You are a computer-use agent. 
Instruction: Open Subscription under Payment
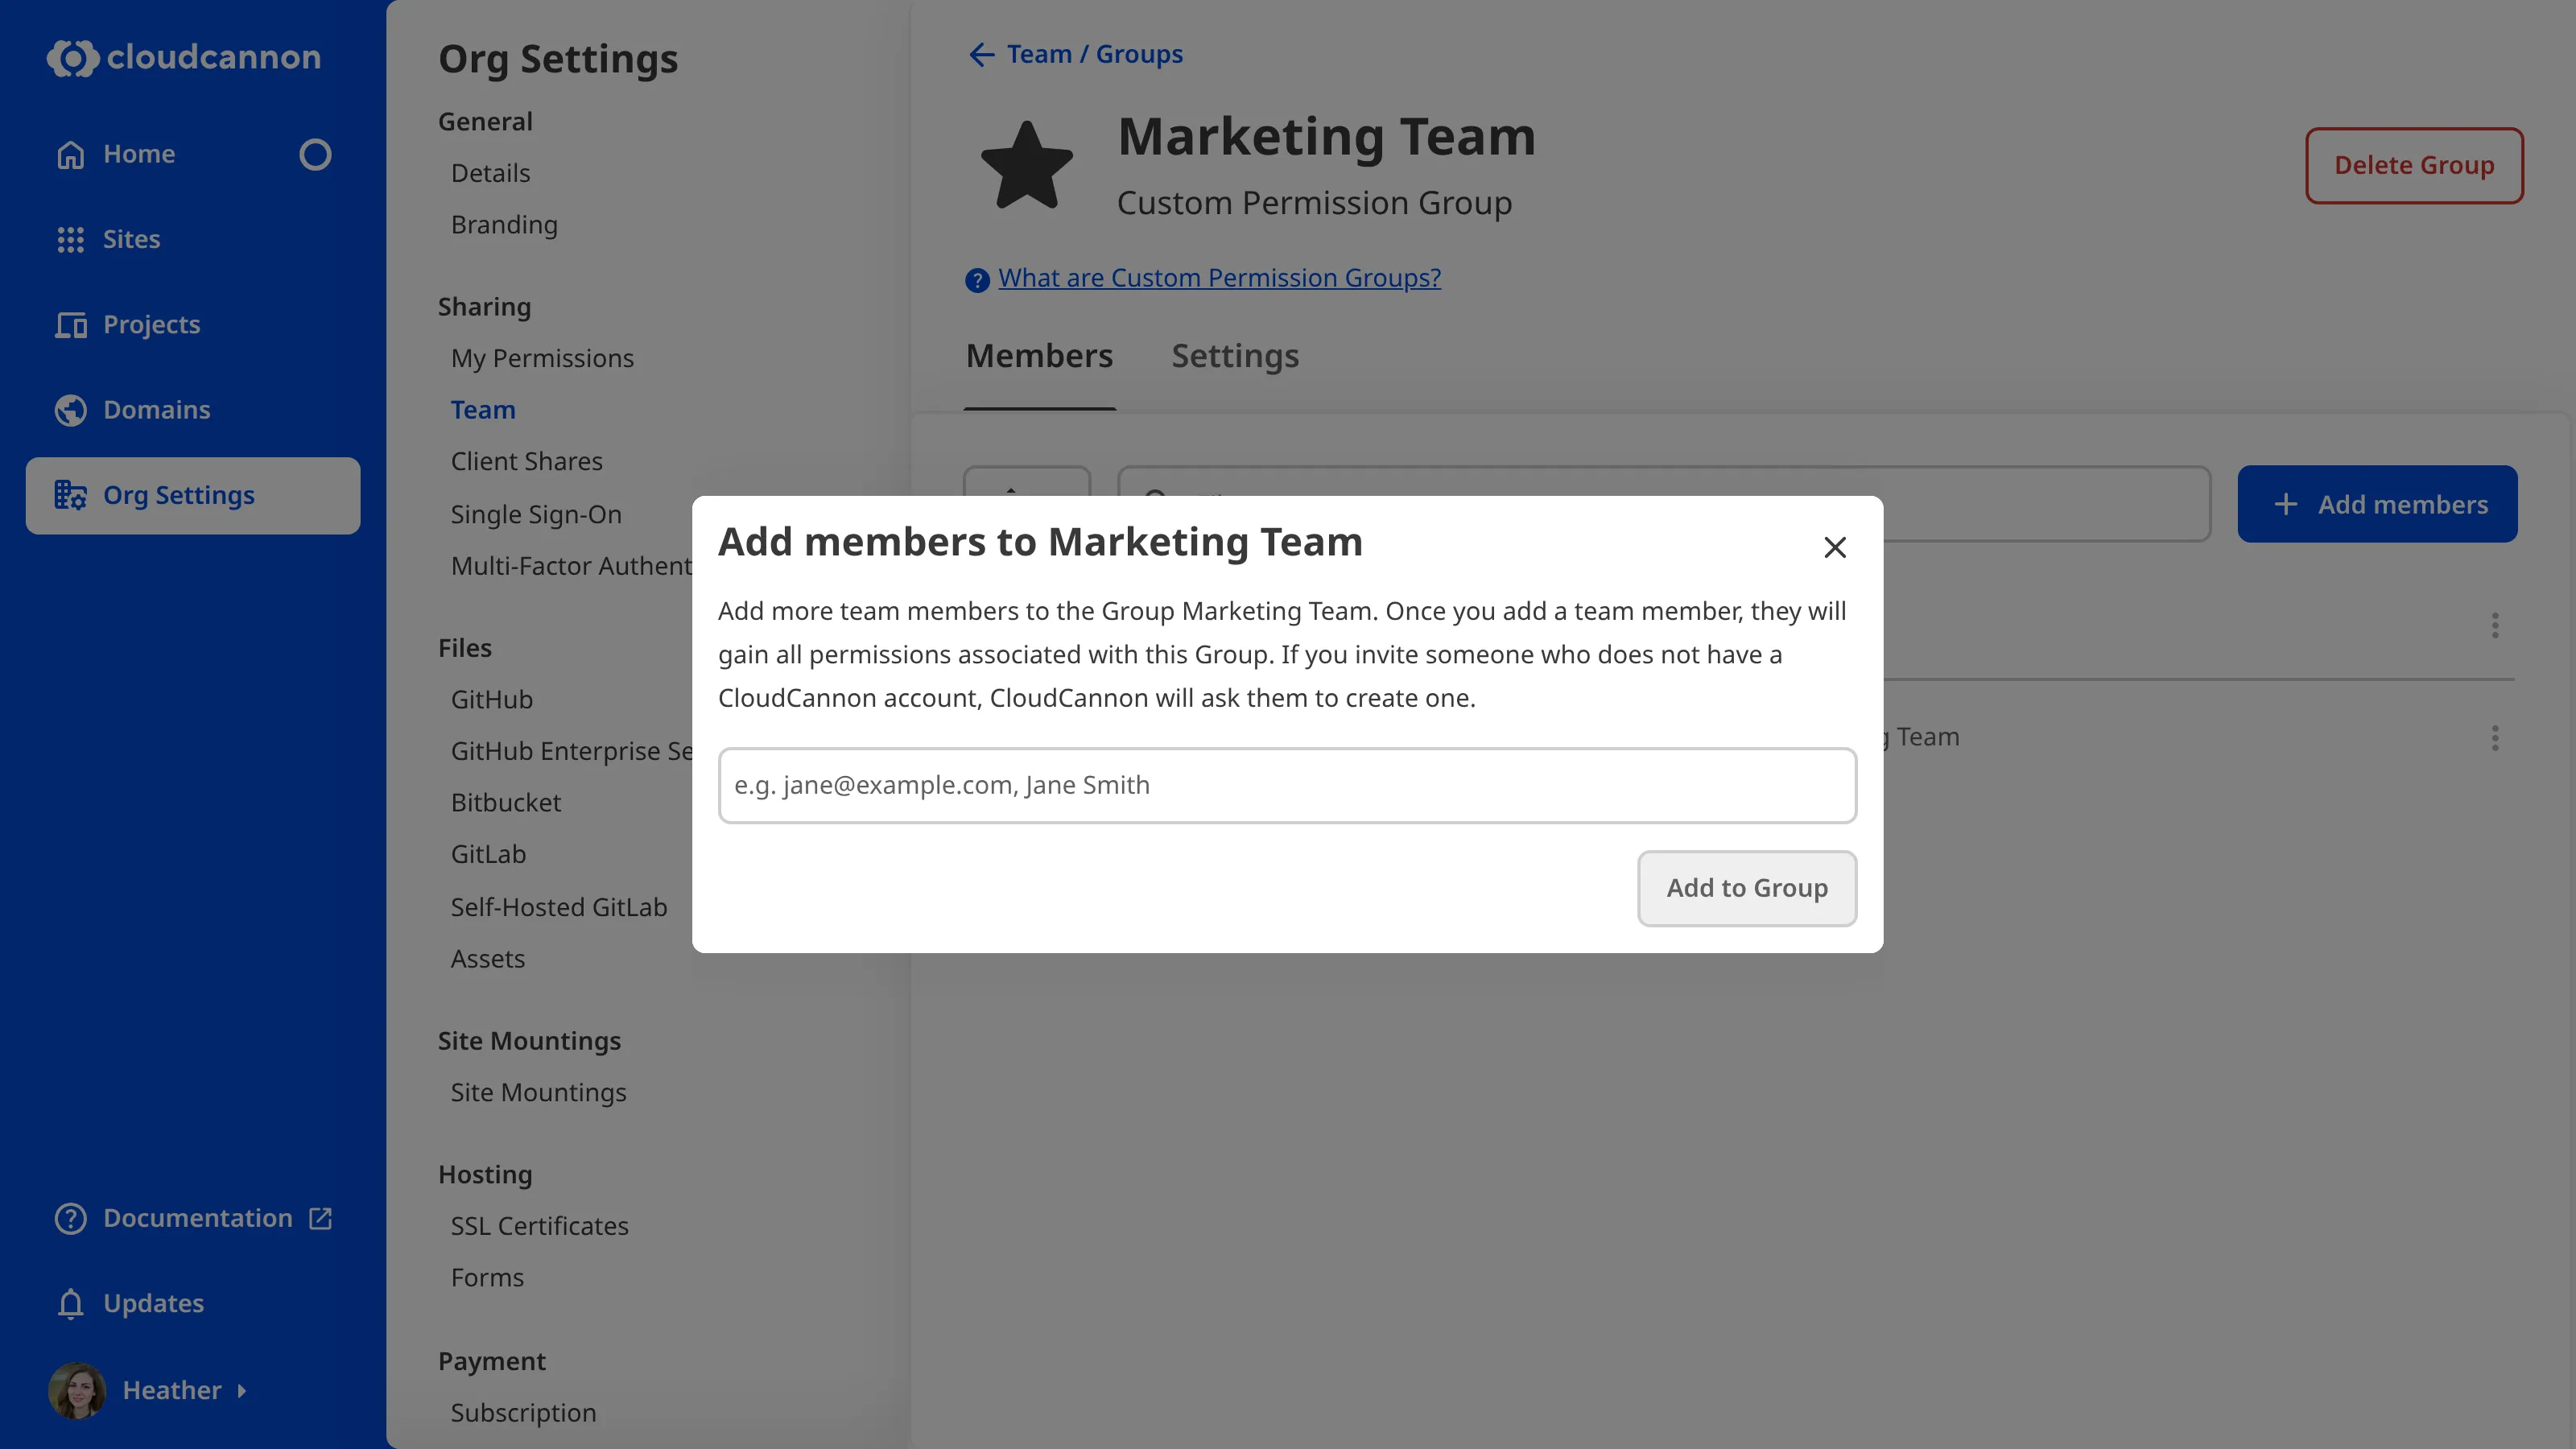pos(523,1412)
